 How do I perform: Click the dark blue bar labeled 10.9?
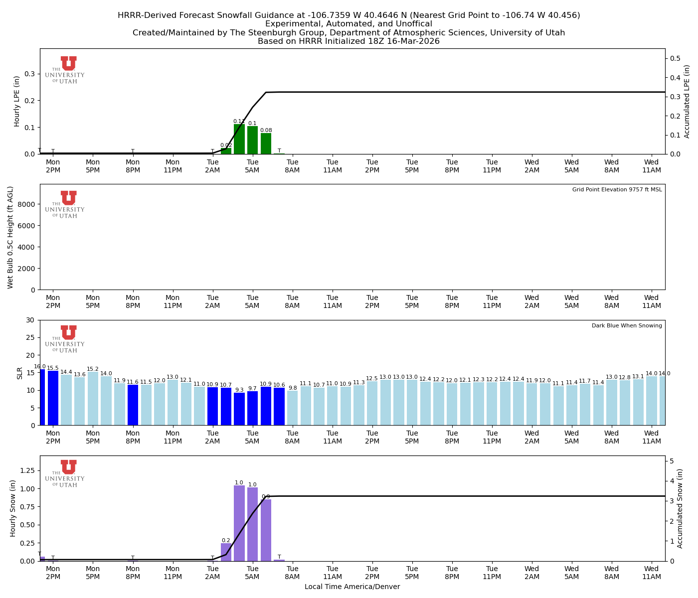pos(213,406)
